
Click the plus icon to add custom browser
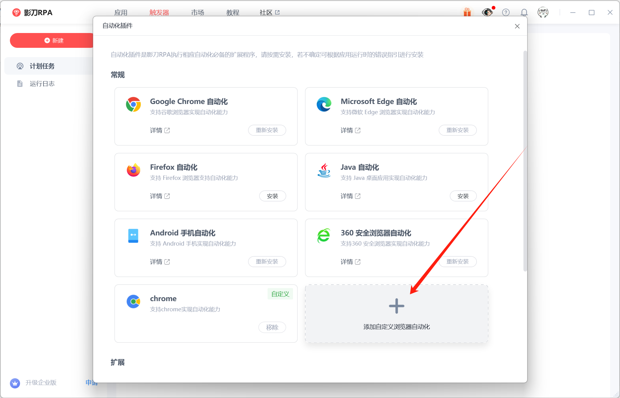pos(396,306)
